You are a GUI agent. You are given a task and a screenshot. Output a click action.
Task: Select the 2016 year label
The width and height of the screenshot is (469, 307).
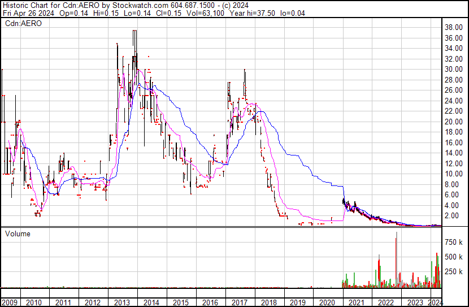click(210, 302)
